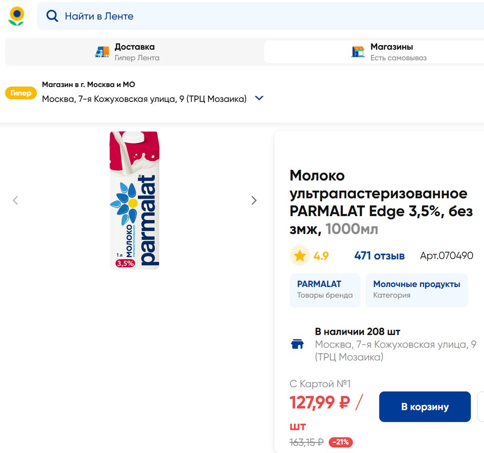
Task: Click the store pickup shop icon
Action: (358, 52)
